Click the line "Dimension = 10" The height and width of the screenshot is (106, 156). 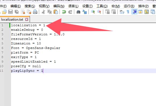[26, 43]
